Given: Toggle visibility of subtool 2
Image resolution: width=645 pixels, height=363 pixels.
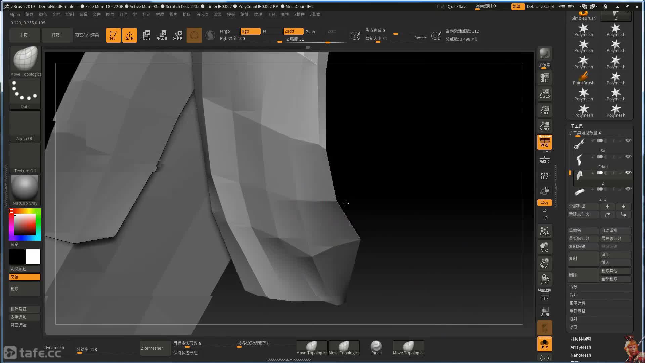Looking at the screenshot, I should pos(628,173).
